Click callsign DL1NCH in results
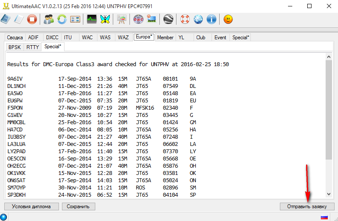Image resolution: width=338 pixels, height=221 pixels. pyautogui.click(x=16, y=86)
